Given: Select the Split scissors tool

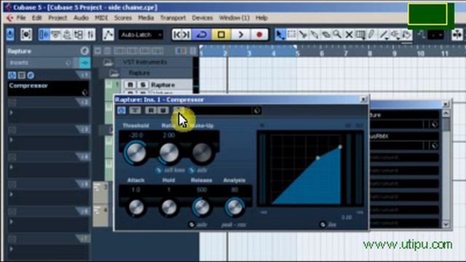Looking at the screenshot, I should pos(303,35).
